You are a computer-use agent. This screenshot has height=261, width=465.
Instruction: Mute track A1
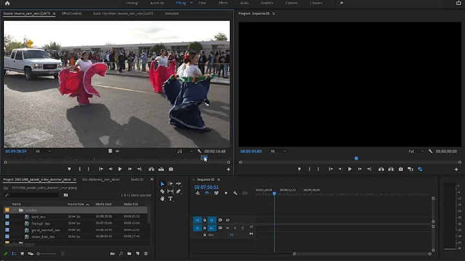point(227,228)
